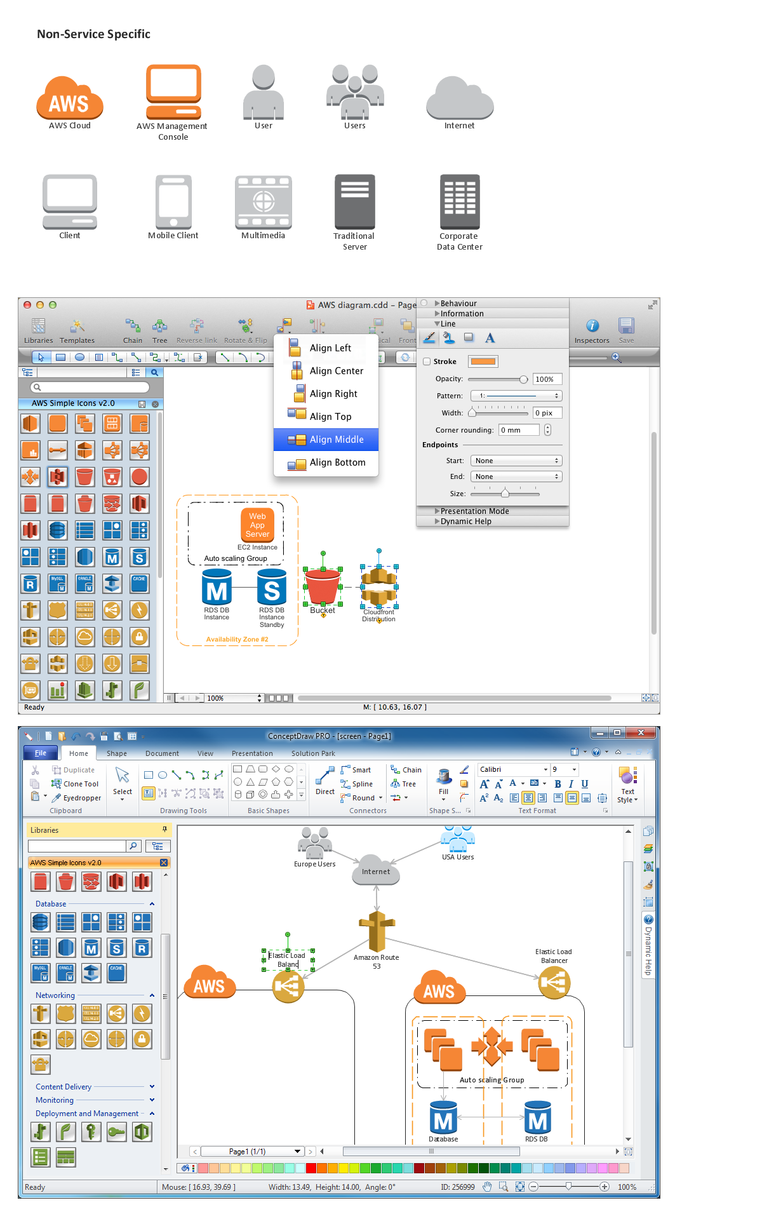This screenshot has height=1226, width=762.
Task: Choose Align Top from the menu
Action: pyautogui.click(x=326, y=417)
